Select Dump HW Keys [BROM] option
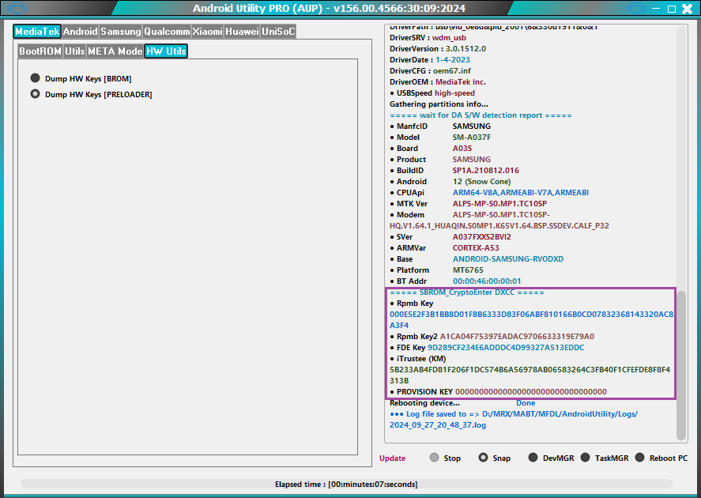The width and height of the screenshot is (701, 498). click(36, 78)
